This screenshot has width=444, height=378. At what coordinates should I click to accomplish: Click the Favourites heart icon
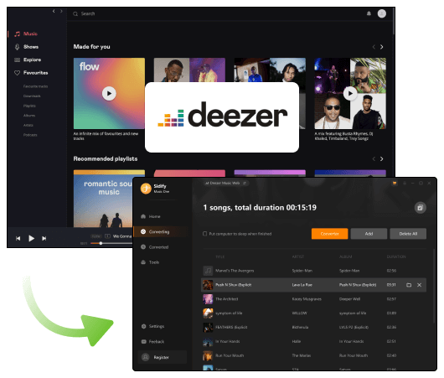[x=18, y=73]
